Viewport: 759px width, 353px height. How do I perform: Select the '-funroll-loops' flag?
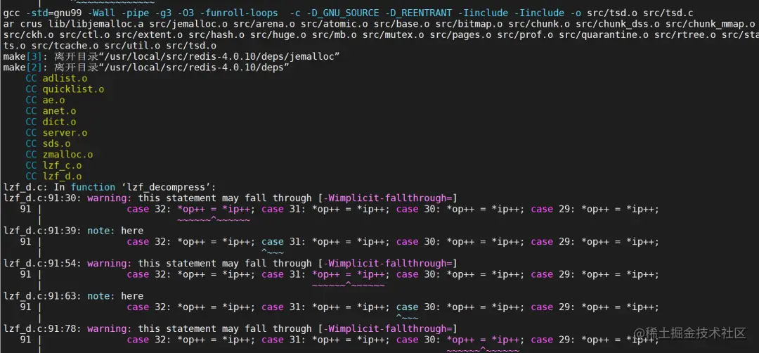pyautogui.click(x=239, y=13)
